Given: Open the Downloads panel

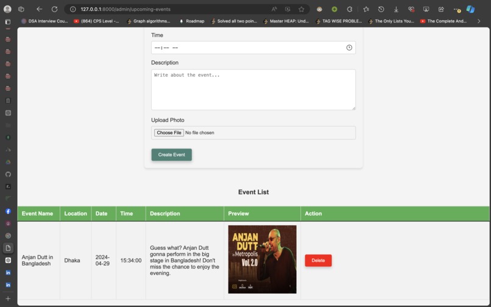Looking at the screenshot, I should coord(396,9).
